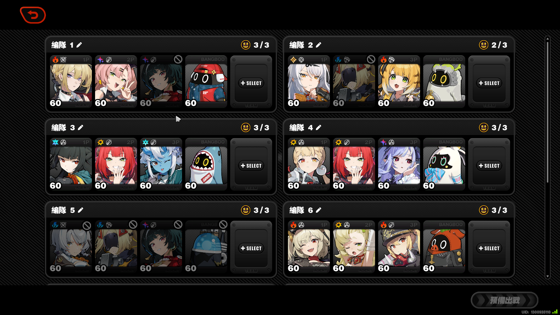Choose the purple-haired 3P agent in Team 4
The width and height of the screenshot is (560, 315).
click(399, 164)
